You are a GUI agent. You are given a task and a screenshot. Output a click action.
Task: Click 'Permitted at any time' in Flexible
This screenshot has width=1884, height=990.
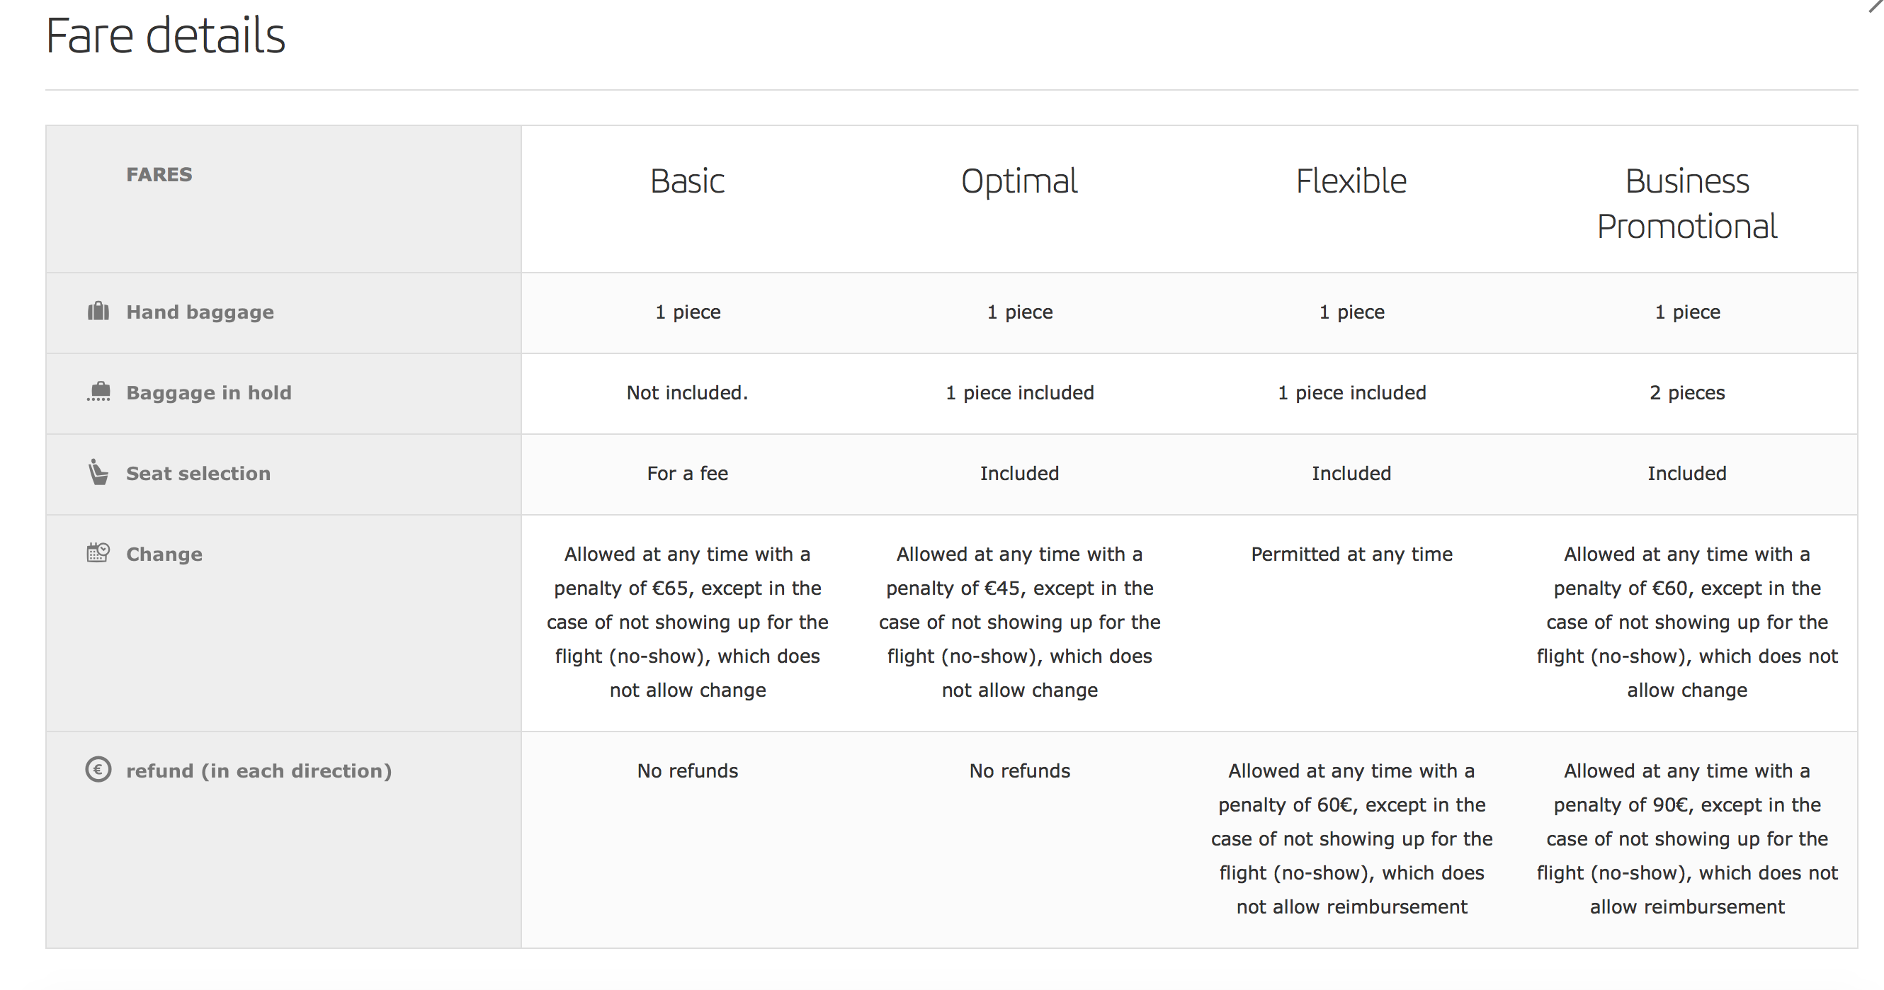1351,554
